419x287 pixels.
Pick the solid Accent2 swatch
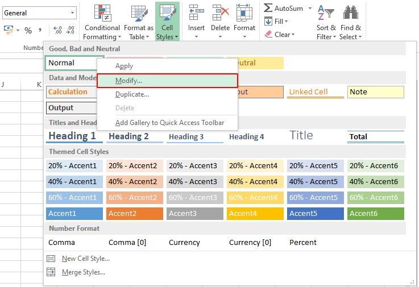point(135,214)
